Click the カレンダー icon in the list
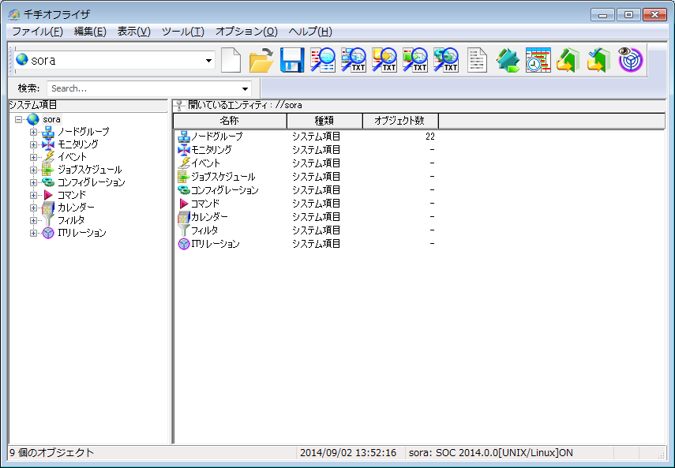 pyautogui.click(x=184, y=217)
